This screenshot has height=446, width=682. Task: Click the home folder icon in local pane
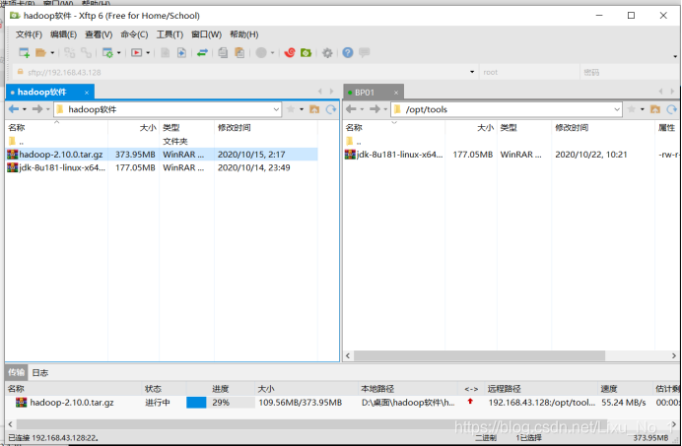tap(314, 109)
